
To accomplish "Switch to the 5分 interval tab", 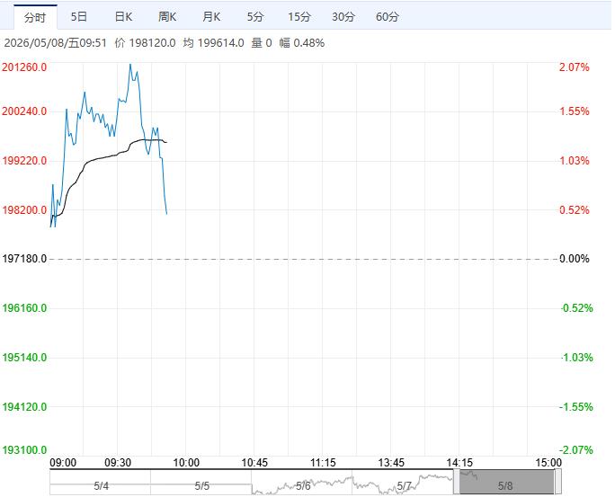I will pyautogui.click(x=255, y=17).
